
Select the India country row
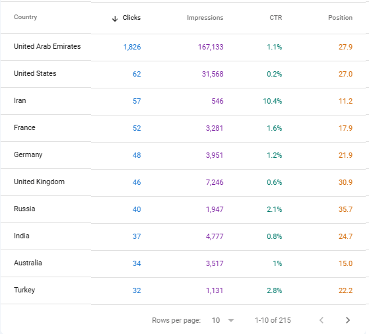pyautogui.click(x=185, y=236)
